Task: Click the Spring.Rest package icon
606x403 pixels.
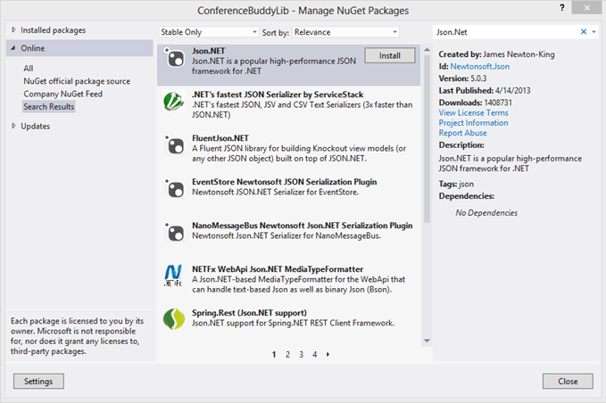Action: tap(174, 319)
